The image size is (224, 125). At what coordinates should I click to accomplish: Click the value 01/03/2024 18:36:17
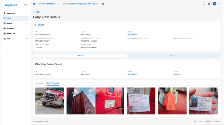point(89,41)
